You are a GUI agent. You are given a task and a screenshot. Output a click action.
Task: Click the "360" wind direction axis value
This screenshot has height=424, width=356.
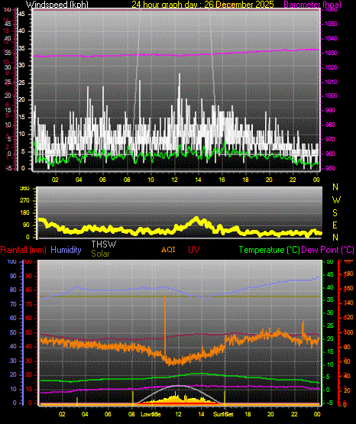tap(24, 189)
